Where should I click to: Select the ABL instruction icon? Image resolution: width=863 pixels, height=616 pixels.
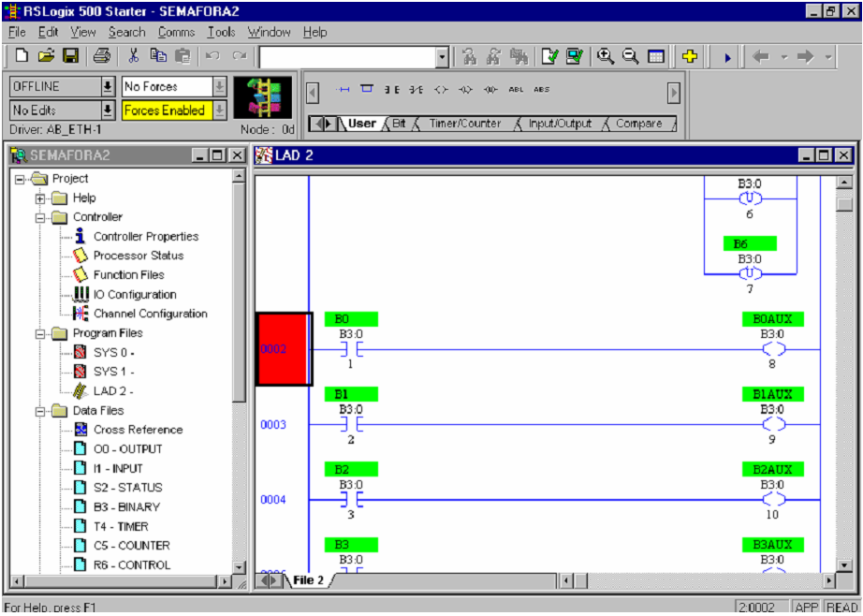tap(515, 91)
